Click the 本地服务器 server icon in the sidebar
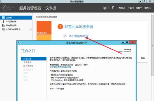154x101 pixels. point(3,22)
